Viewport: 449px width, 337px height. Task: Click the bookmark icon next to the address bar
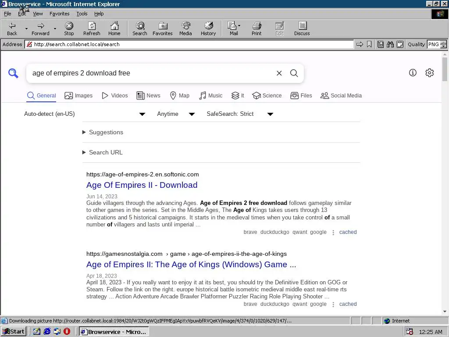click(369, 44)
